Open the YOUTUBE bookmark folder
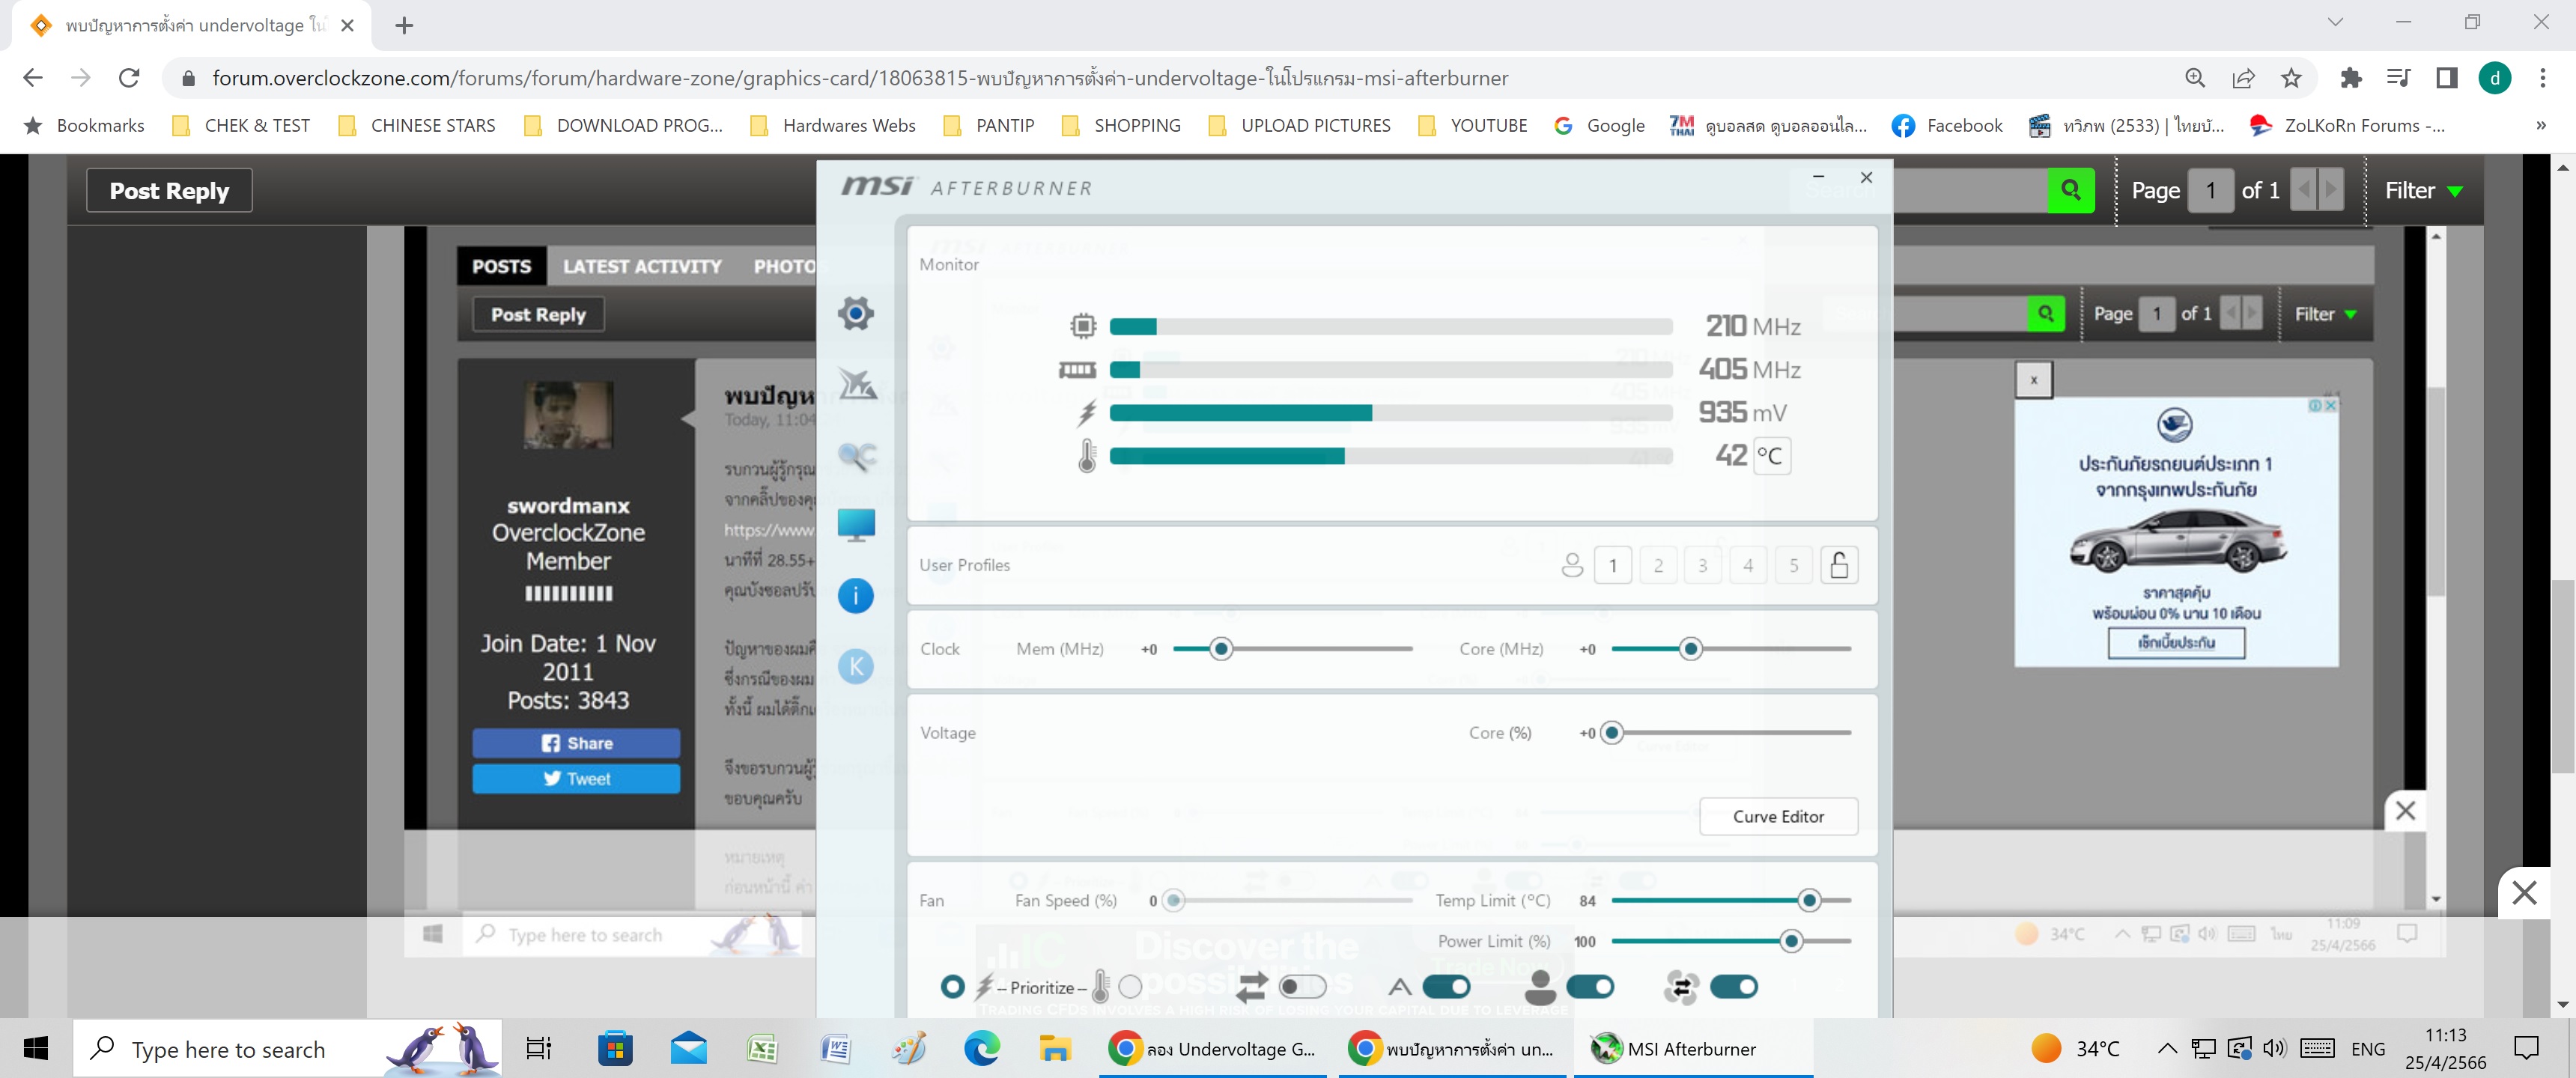This screenshot has width=2576, height=1078. click(x=1472, y=126)
